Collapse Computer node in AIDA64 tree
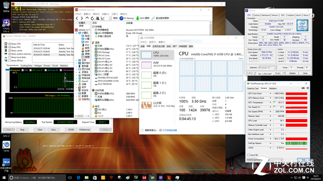 click(77, 33)
